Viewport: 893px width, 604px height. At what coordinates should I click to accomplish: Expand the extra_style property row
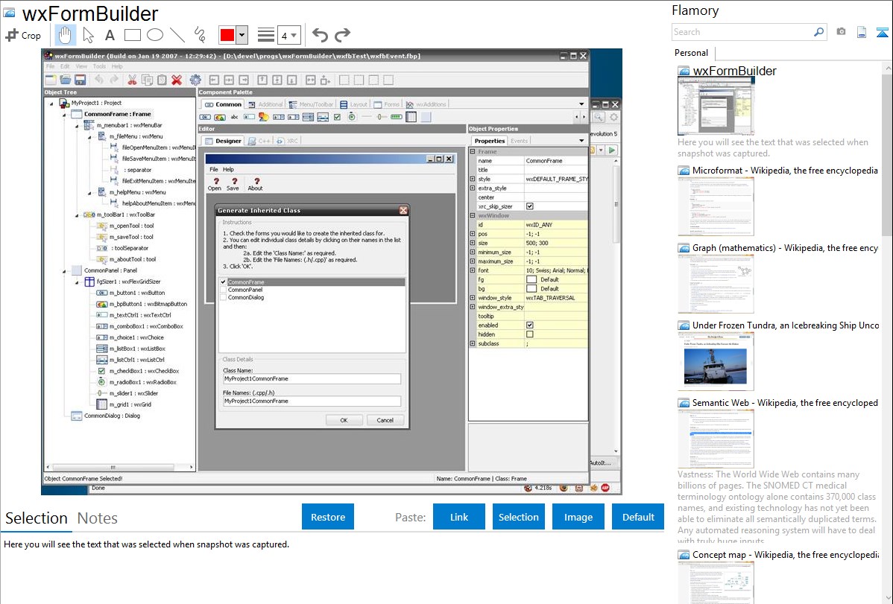click(x=472, y=188)
